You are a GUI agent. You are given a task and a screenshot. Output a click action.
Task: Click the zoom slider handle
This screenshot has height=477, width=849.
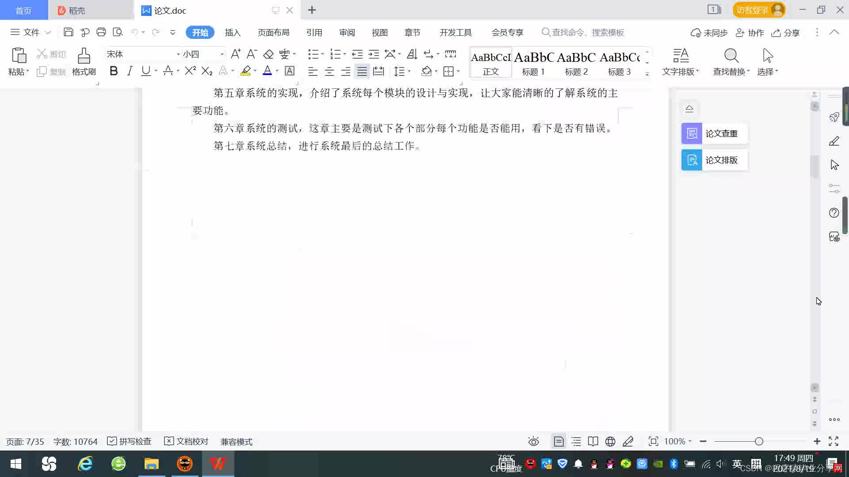pyautogui.click(x=759, y=441)
